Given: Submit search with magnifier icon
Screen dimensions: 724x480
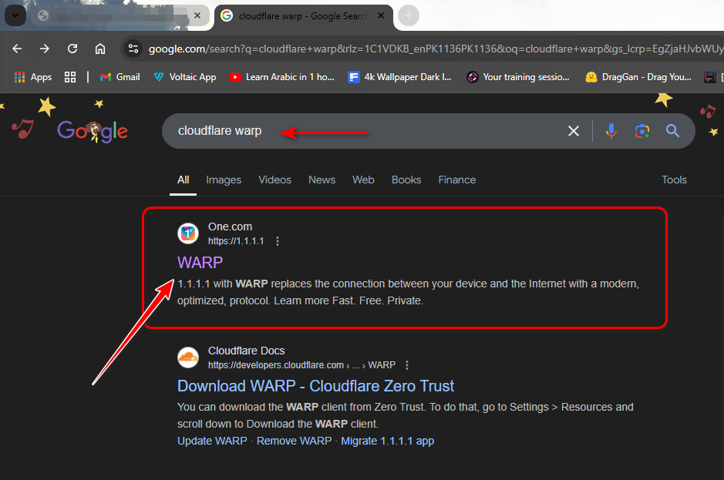Looking at the screenshot, I should 673,131.
